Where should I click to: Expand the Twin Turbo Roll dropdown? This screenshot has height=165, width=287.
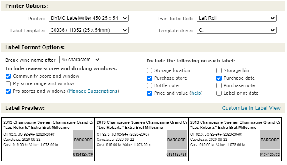(237, 18)
